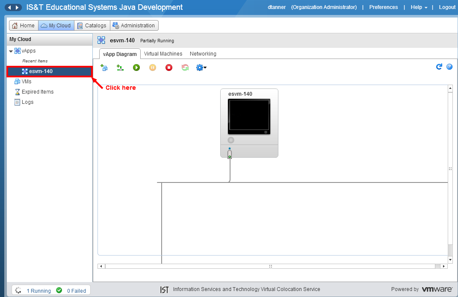Open the Administration section
Screen dimensions: 458x297
[134, 26]
